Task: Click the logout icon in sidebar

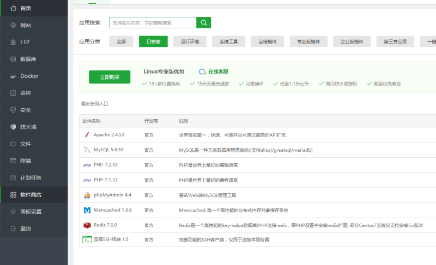Action: click(x=13, y=229)
